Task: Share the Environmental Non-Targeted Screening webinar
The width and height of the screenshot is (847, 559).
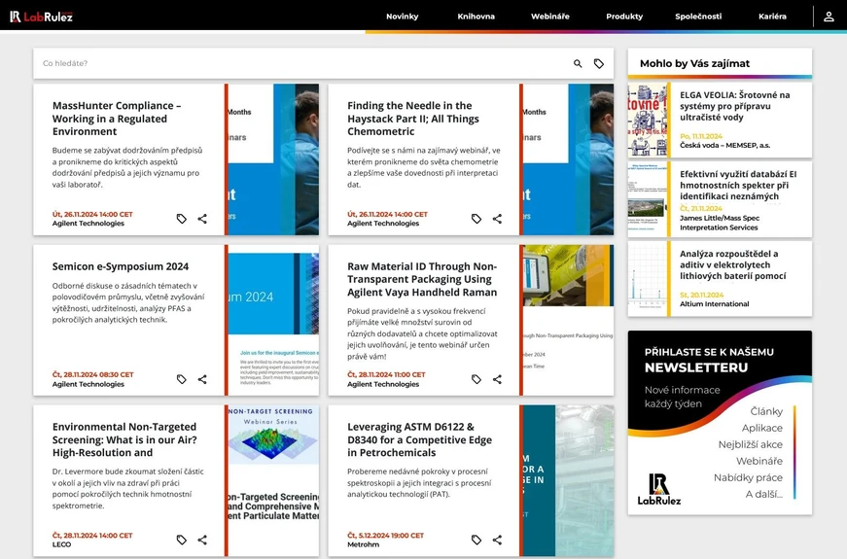Action: [x=202, y=540]
